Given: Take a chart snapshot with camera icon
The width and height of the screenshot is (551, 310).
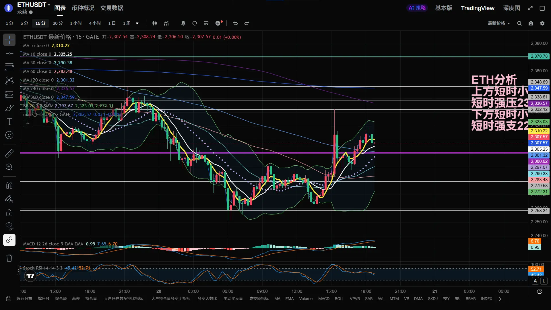Looking at the screenshot, I should coord(531,23).
